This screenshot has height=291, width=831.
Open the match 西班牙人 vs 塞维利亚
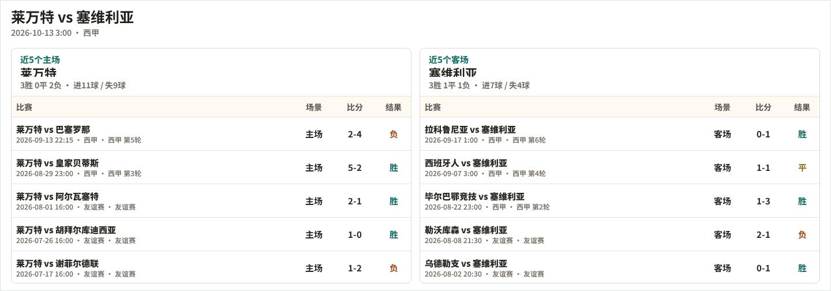[466, 163]
